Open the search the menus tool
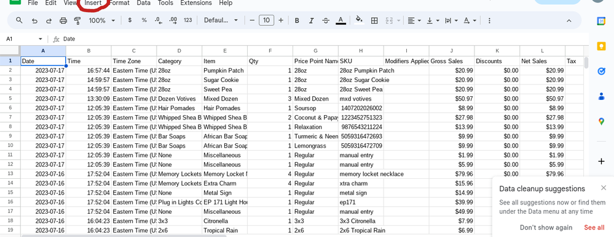Image resolution: width=614 pixels, height=237 pixels. [19, 21]
